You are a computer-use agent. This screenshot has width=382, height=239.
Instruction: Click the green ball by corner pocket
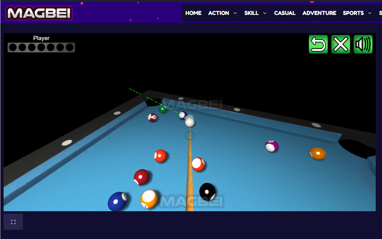(163, 108)
